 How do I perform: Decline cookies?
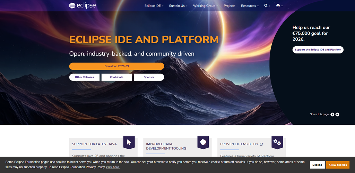coord(317,165)
